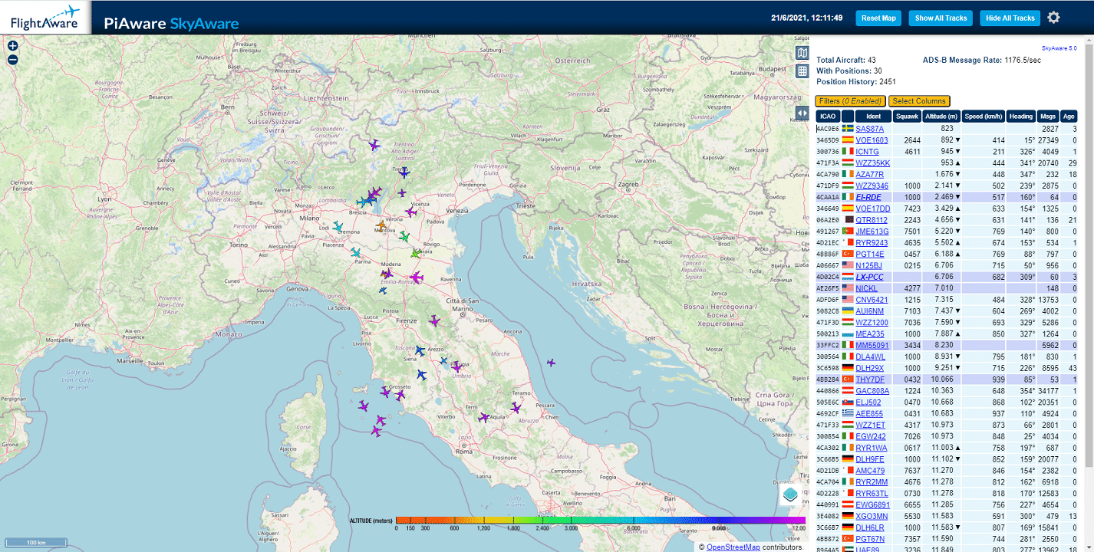Screen dimensions: 1094x552
Task: Click the Reset Map button
Action: [878, 18]
